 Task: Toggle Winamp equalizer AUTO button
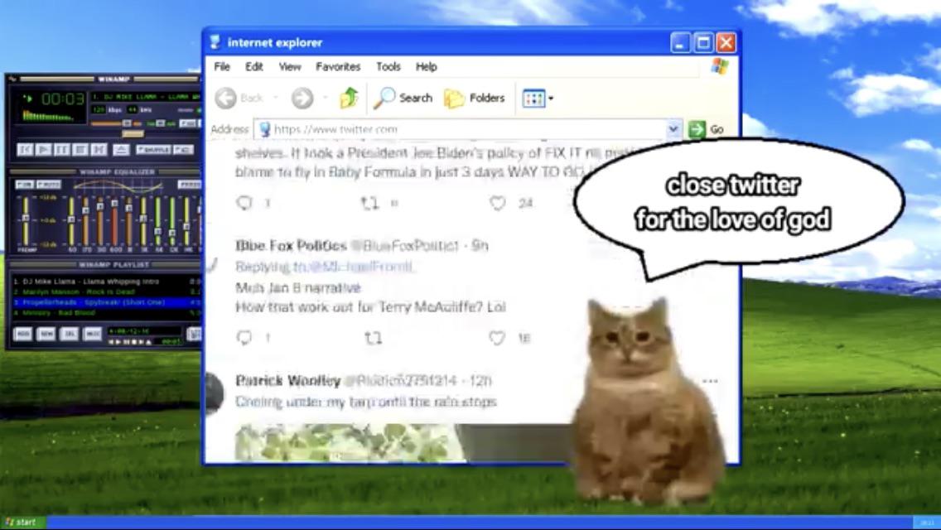pyautogui.click(x=49, y=185)
